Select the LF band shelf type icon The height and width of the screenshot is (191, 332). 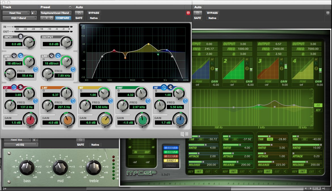(x=20, y=87)
